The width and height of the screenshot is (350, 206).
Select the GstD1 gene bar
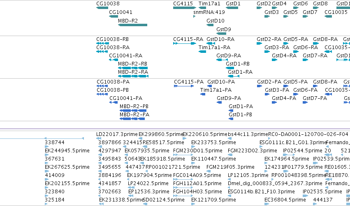232,8
